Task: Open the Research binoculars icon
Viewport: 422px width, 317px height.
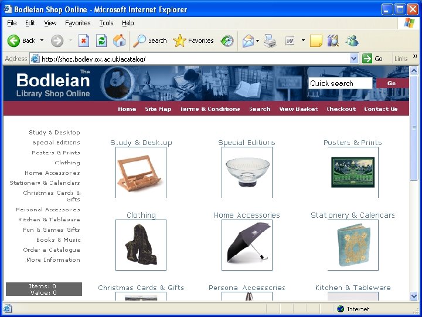Action: tap(333, 41)
